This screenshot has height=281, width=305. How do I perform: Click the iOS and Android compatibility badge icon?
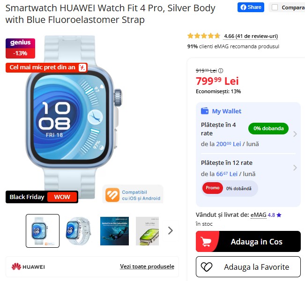pyautogui.click(x=112, y=195)
